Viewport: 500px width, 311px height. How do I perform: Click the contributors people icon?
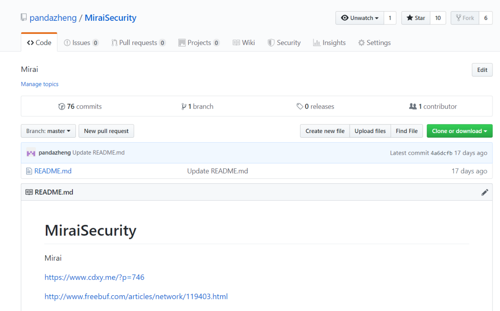(x=413, y=106)
